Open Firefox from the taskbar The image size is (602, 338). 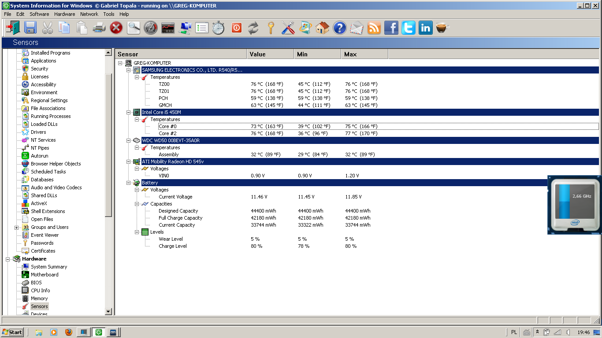click(x=68, y=332)
